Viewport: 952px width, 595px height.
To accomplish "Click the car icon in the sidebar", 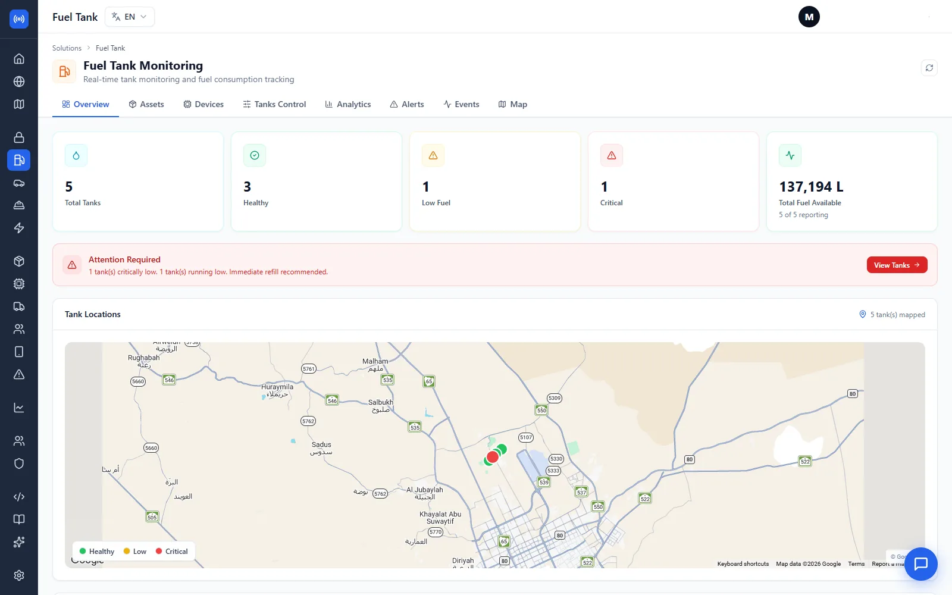I will coord(19,183).
